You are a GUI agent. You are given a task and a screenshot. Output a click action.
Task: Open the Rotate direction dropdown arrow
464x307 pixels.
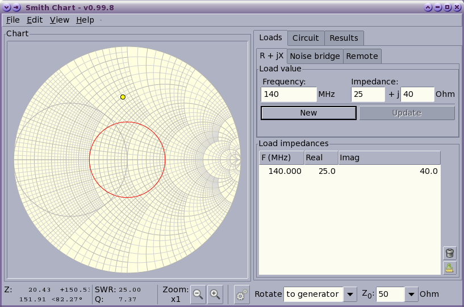pos(350,295)
